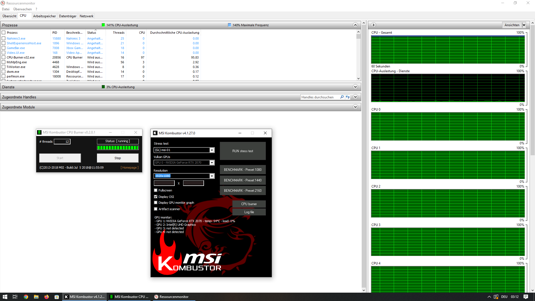The width and height of the screenshot is (535, 301).
Task: Open File Explorer taskbar icon
Action: (36, 297)
